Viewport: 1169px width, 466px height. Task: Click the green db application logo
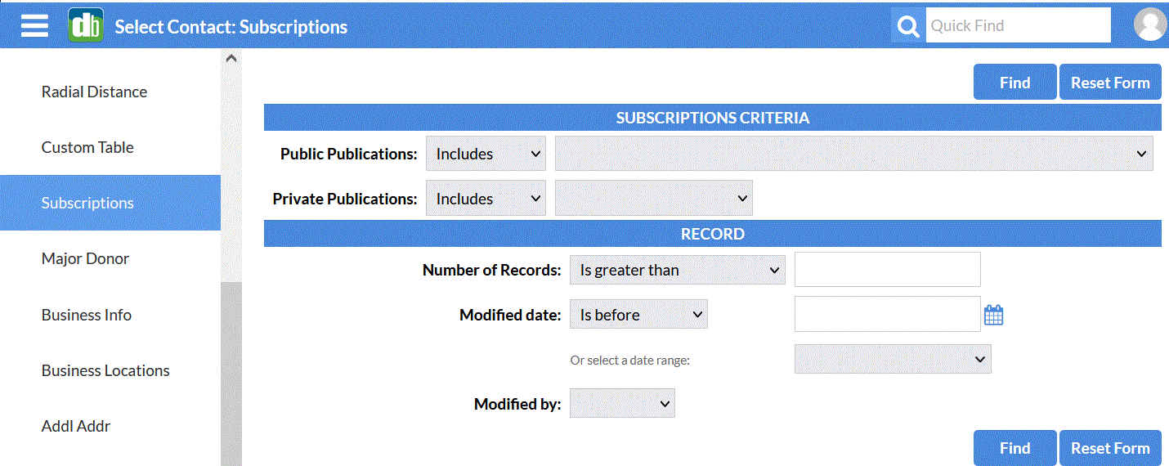86,25
